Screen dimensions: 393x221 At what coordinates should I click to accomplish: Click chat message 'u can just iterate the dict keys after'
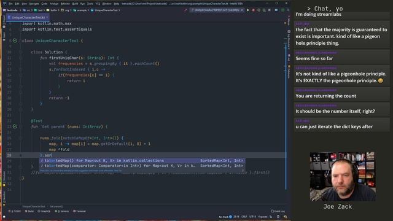coord(334,126)
